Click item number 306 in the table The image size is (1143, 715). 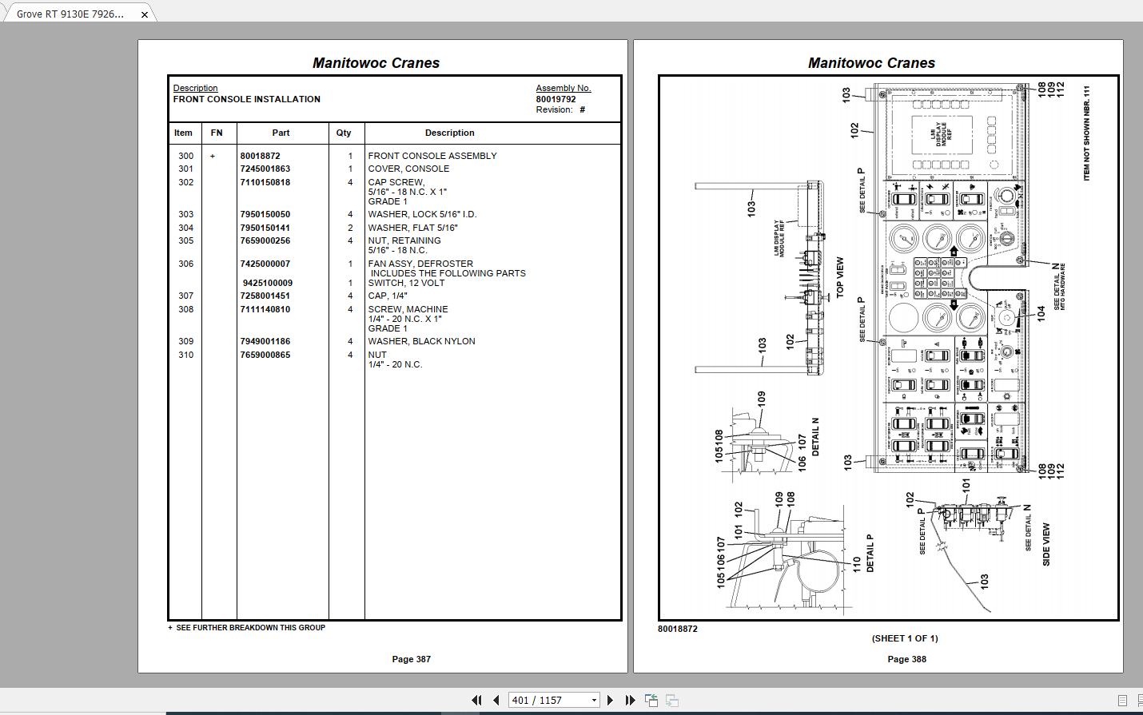186,264
